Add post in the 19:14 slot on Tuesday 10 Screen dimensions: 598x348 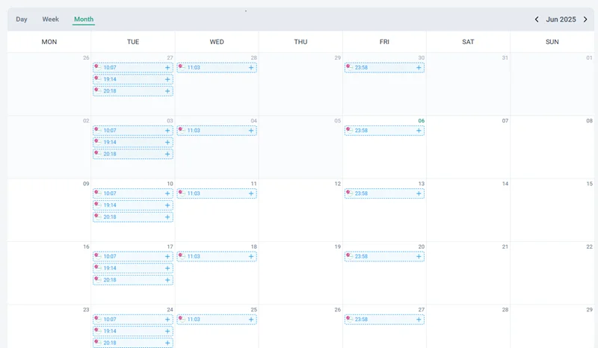167,205
